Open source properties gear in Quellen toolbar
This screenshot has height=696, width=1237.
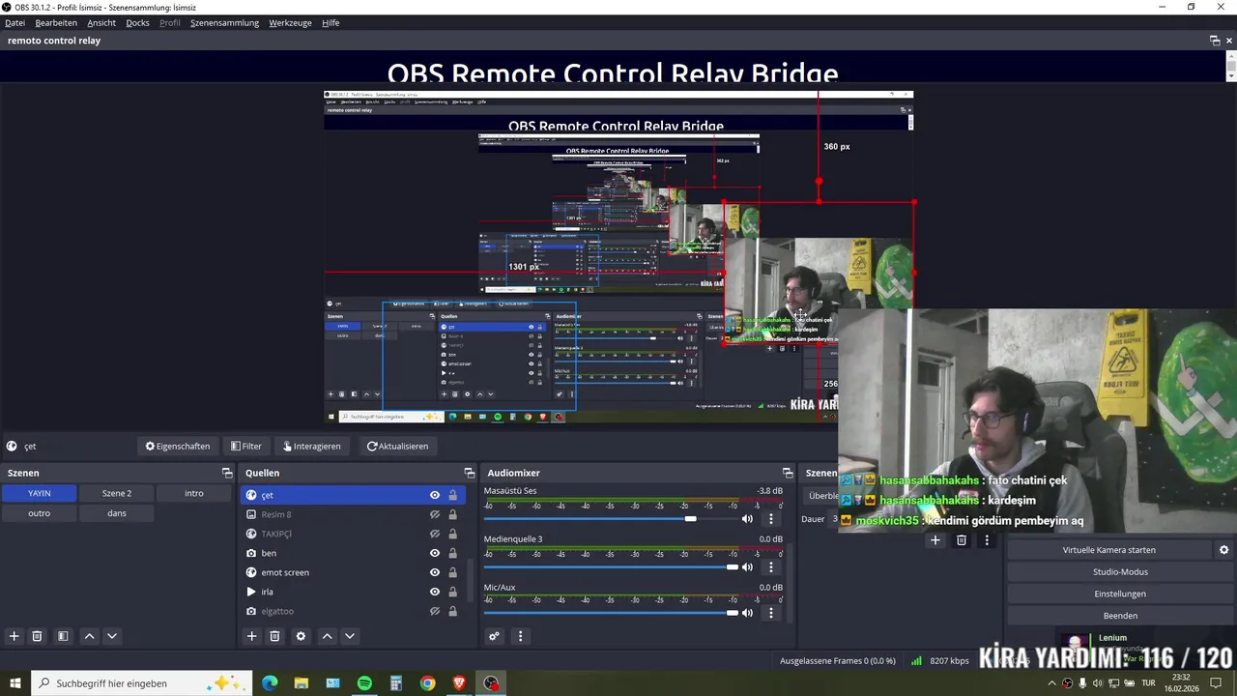pos(301,636)
